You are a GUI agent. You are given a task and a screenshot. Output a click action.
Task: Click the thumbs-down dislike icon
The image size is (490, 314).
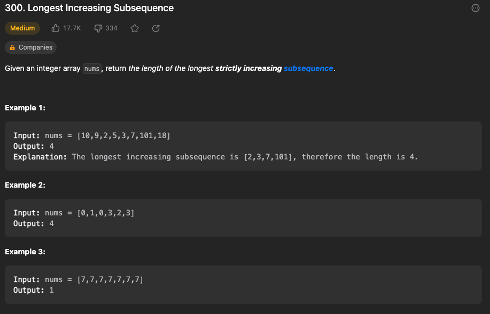click(x=98, y=28)
